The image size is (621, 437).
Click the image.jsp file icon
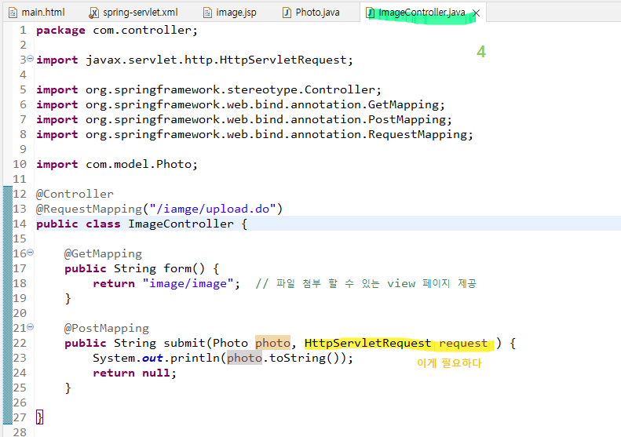coord(207,13)
